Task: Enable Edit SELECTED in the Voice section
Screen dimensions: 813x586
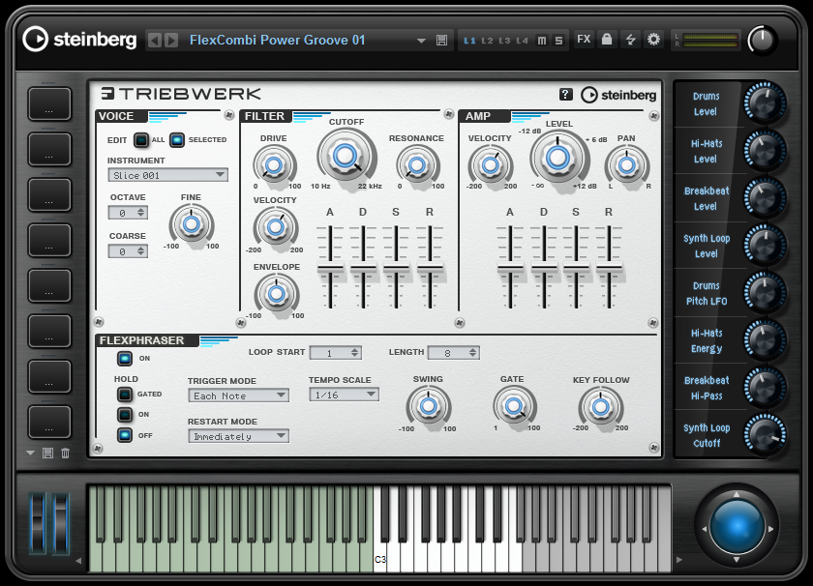Action: (177, 140)
